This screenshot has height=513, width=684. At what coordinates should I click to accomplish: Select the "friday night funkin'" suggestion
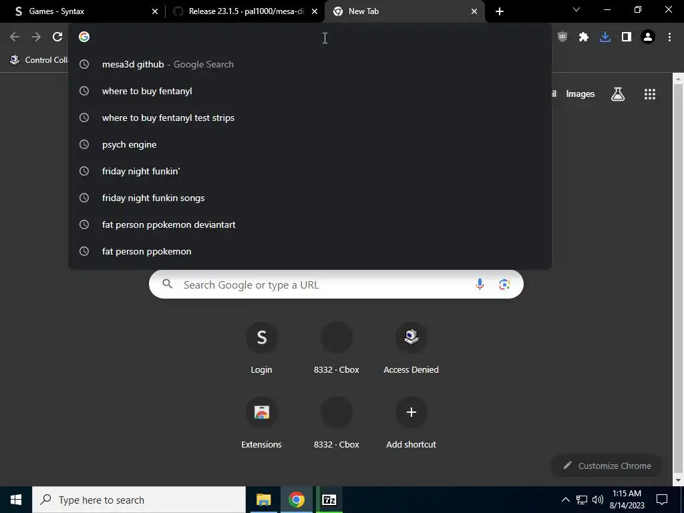(310, 171)
